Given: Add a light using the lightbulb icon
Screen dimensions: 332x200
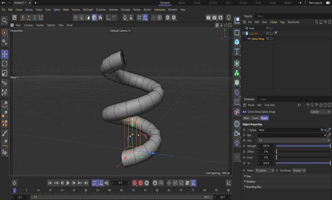Looking at the screenshot, I should (x=237, y=142).
